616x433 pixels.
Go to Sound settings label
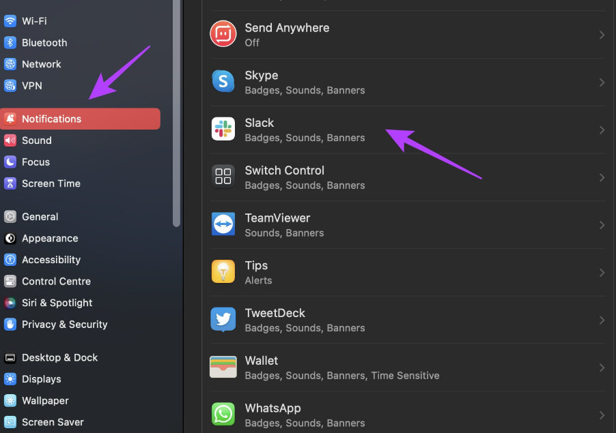click(x=36, y=140)
